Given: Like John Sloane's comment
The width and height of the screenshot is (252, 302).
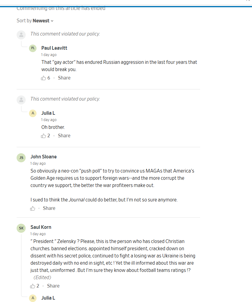Looking at the screenshot, I should point(33,208).
